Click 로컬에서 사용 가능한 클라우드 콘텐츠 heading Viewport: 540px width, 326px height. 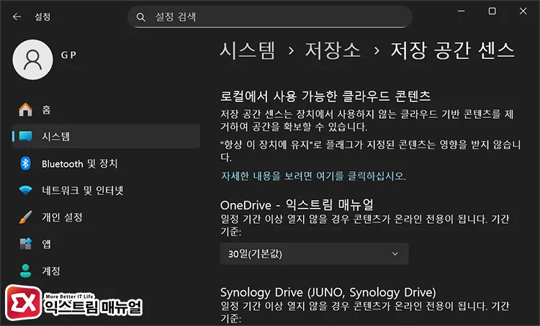[x=325, y=96]
